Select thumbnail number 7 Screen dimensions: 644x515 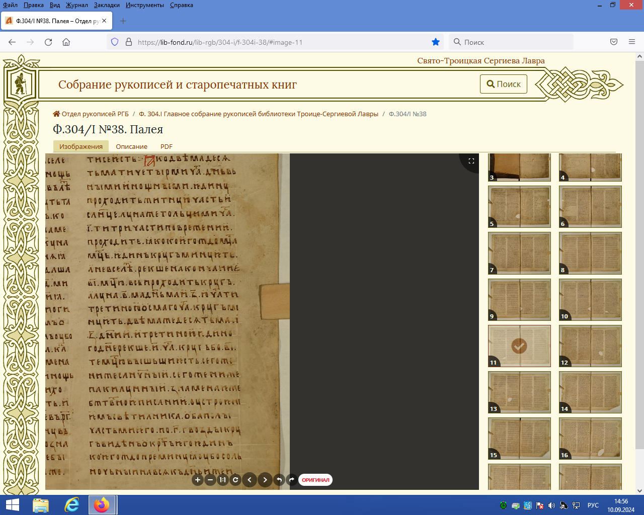[x=519, y=253]
